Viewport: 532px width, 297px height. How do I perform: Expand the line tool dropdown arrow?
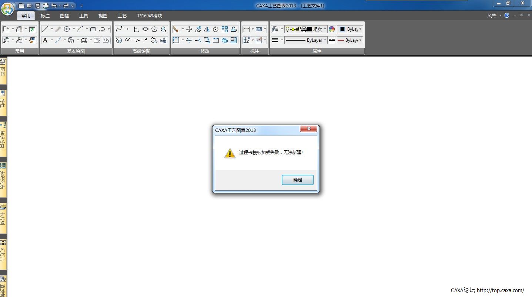(52, 29)
